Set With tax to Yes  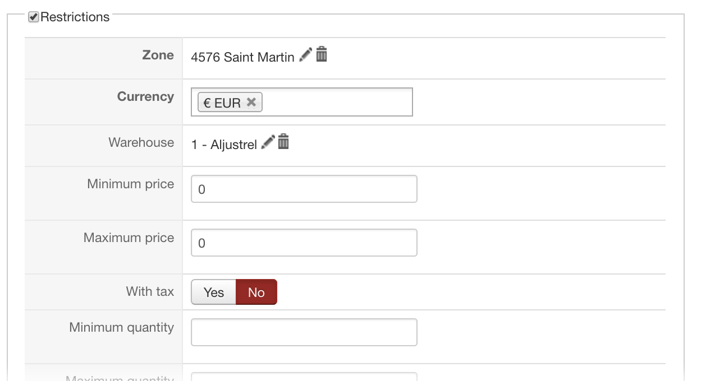[214, 292]
